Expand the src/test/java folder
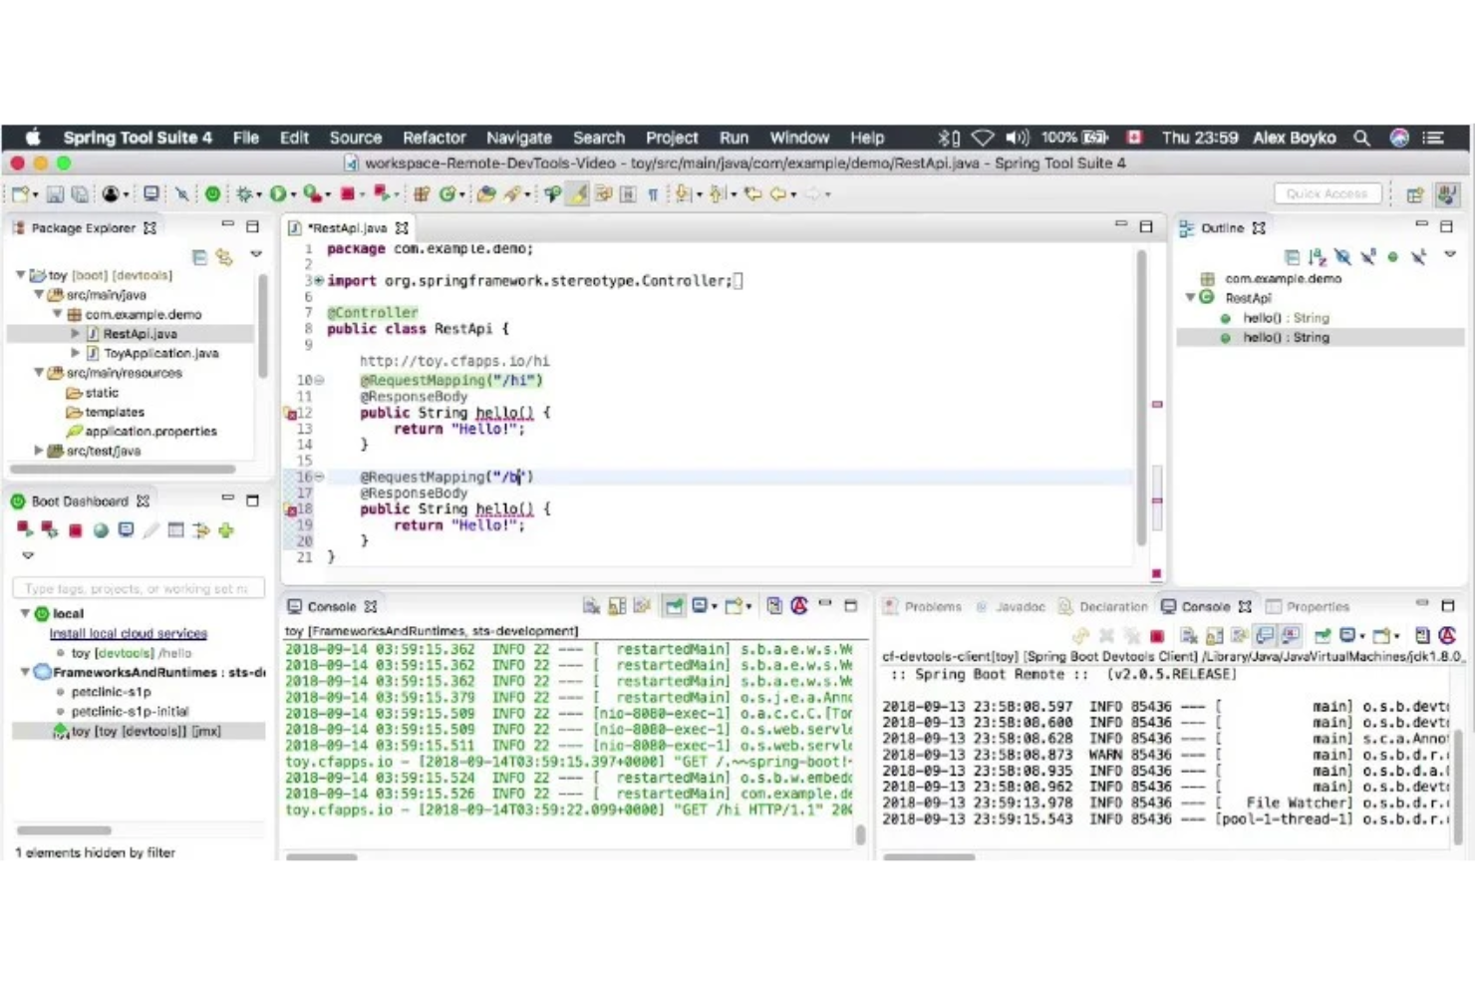 [x=40, y=450]
